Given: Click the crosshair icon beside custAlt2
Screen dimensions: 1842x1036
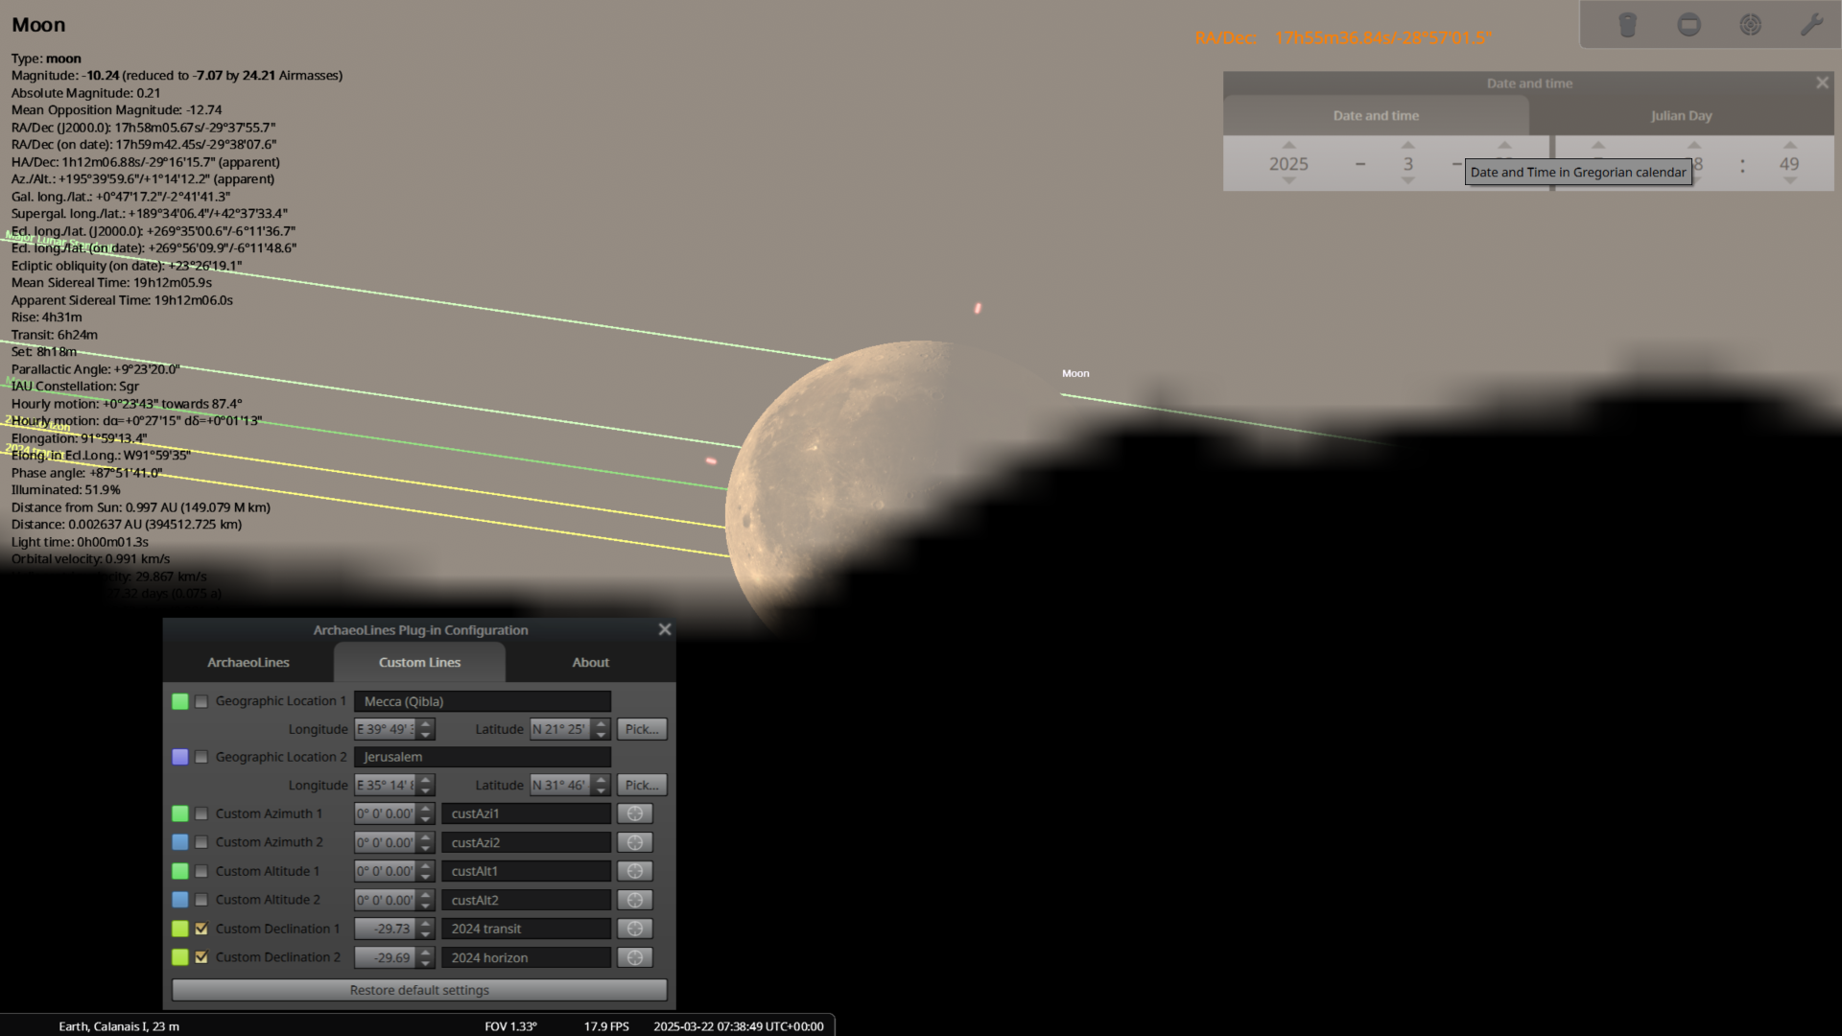Looking at the screenshot, I should pyautogui.click(x=634, y=899).
